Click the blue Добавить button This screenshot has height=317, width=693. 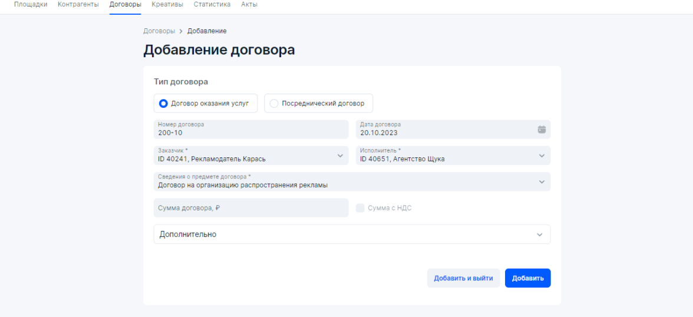527,278
